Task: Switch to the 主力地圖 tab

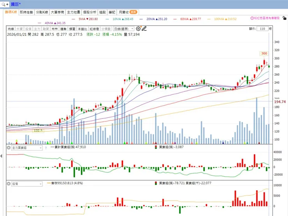Action: tap(74, 12)
